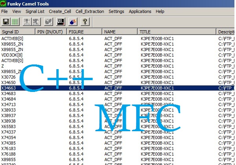Viewport: 236px width, 165px height.
Task: Select the X34650 signal row
Action: (117, 82)
